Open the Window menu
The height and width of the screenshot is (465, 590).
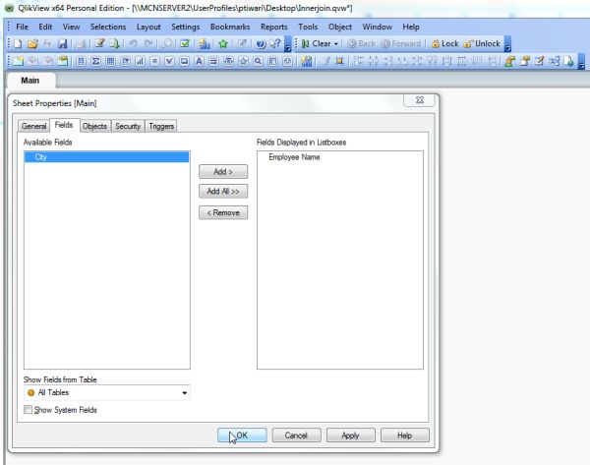(x=377, y=27)
